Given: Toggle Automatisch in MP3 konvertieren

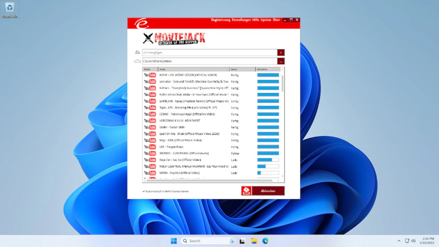Looking at the screenshot, I should tap(166, 191).
